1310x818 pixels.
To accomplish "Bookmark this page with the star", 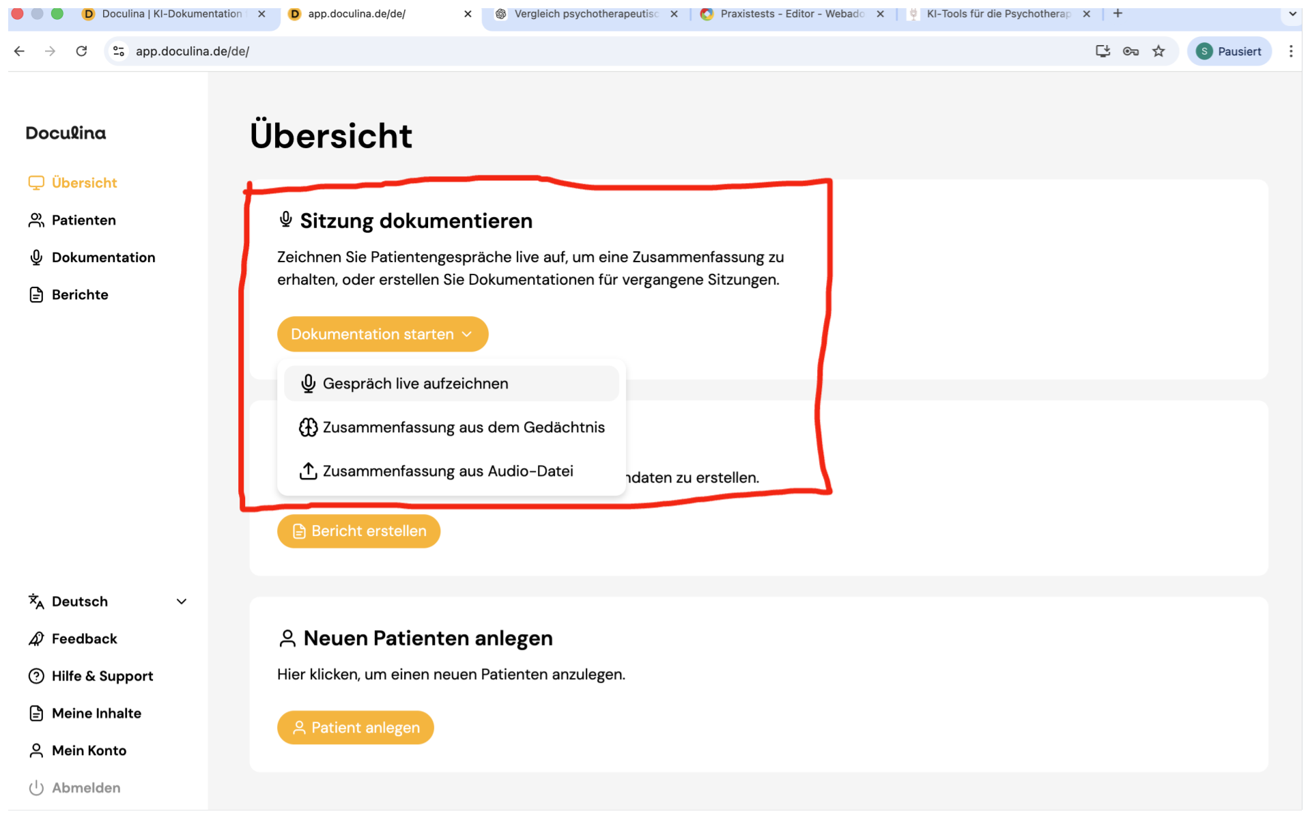I will tap(1158, 51).
